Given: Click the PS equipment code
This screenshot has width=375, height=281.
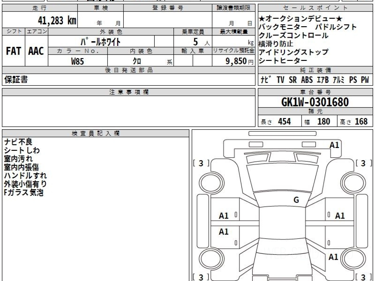Looking at the screenshot, I should coord(353,80).
